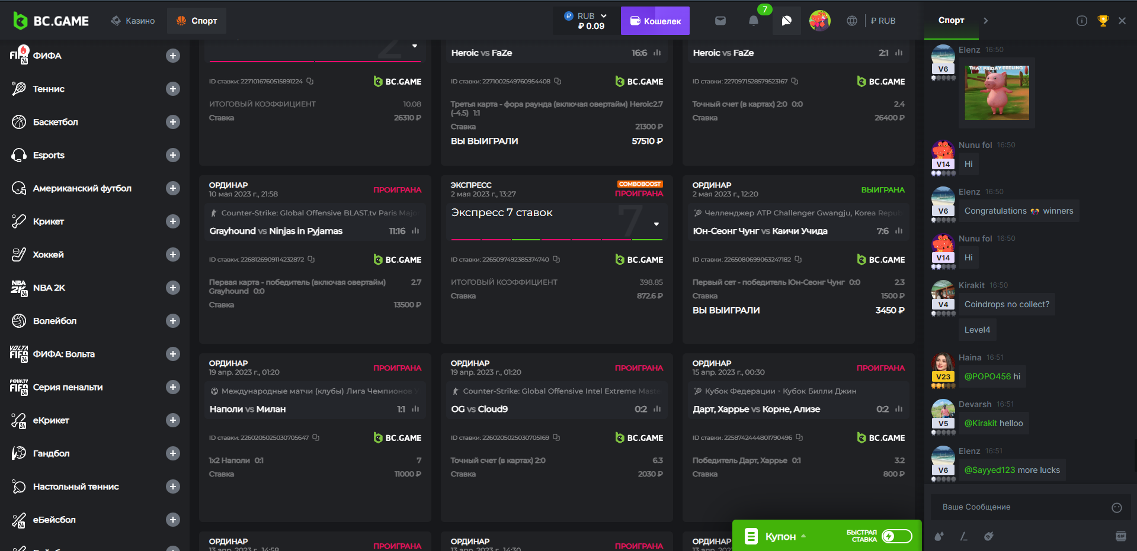
Task: Open the chat rules info icon
Action: (1082, 21)
